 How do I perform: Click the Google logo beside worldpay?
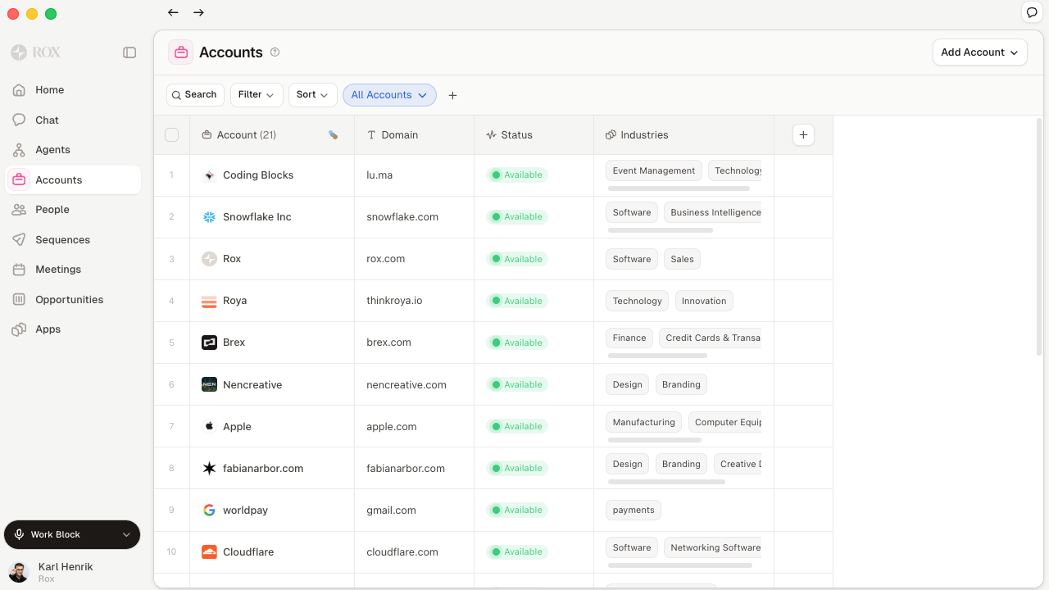[209, 510]
